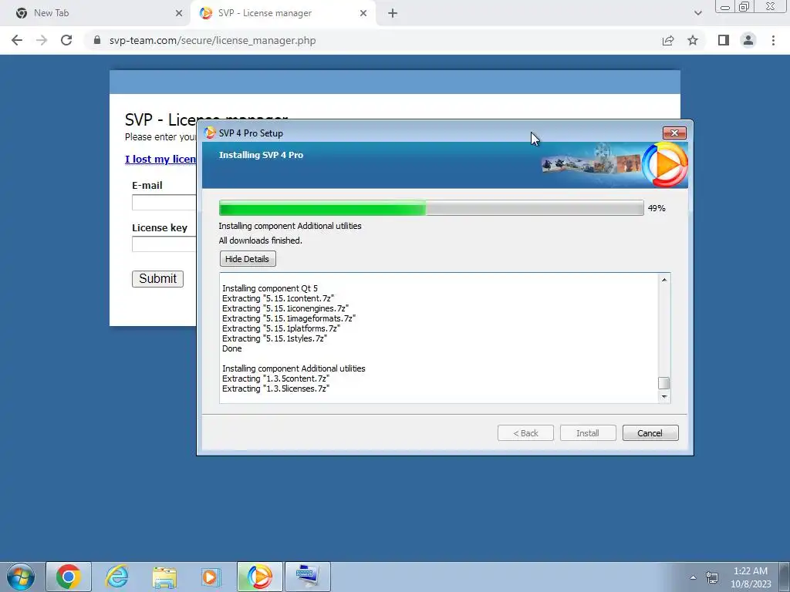Open Chrome three-dot menu
This screenshot has width=790, height=592.
click(773, 40)
